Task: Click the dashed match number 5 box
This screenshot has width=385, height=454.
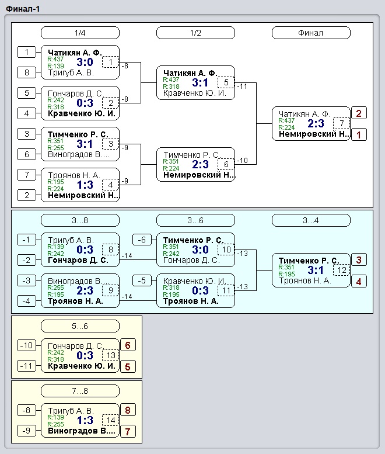Action: [226, 82]
